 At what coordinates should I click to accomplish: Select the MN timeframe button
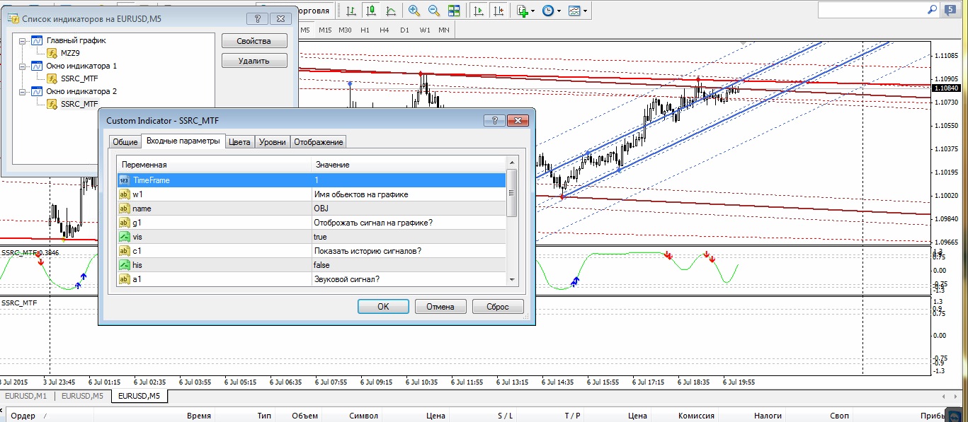444,30
